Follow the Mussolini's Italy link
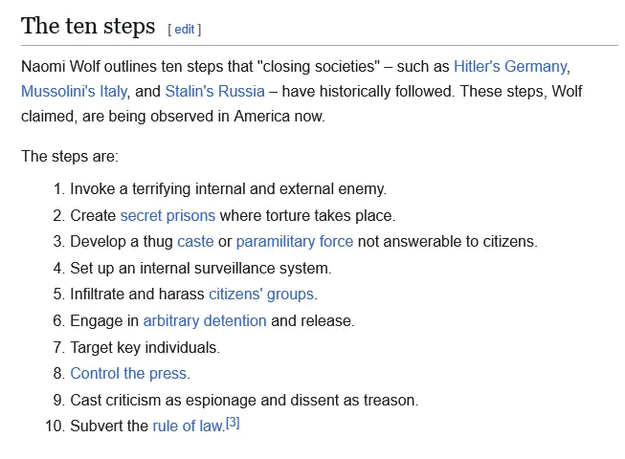This screenshot has width=625, height=459. click(74, 92)
